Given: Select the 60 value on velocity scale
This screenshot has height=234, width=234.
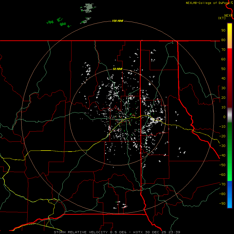Looking at the screenshot, I should coord(223,59).
